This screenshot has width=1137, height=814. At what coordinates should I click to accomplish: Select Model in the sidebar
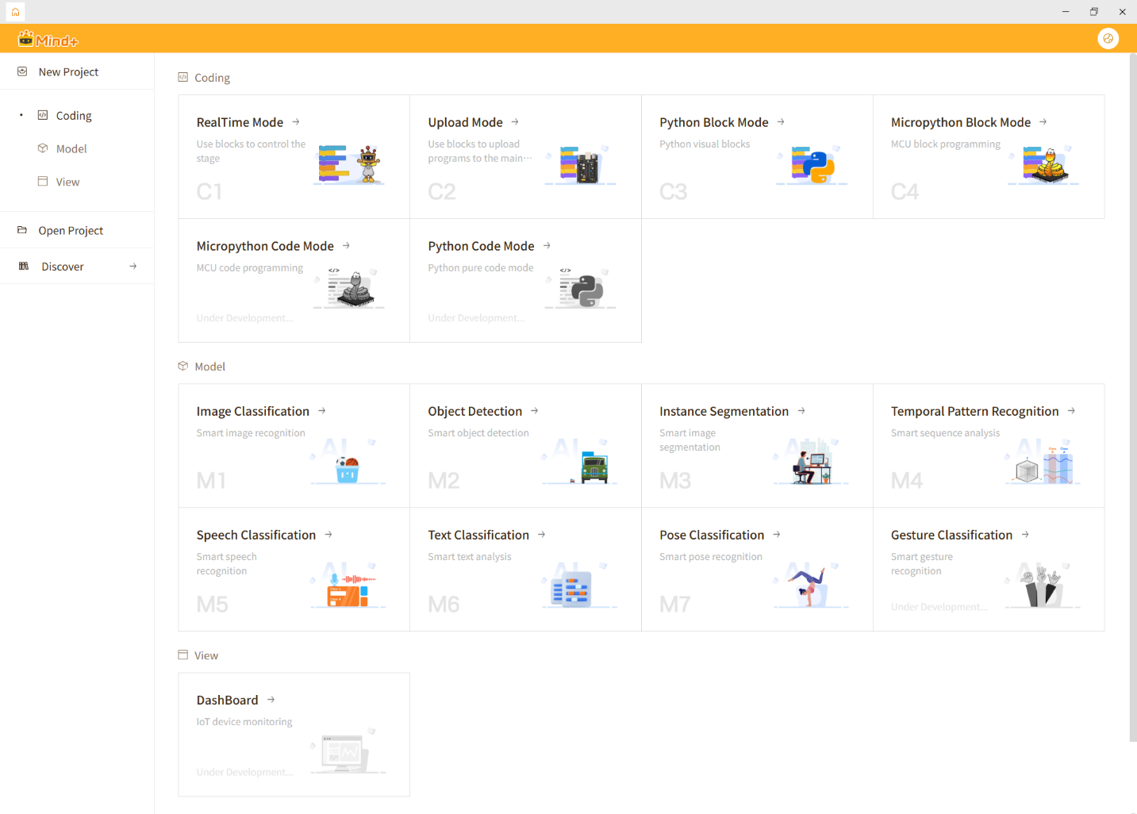[x=71, y=149]
